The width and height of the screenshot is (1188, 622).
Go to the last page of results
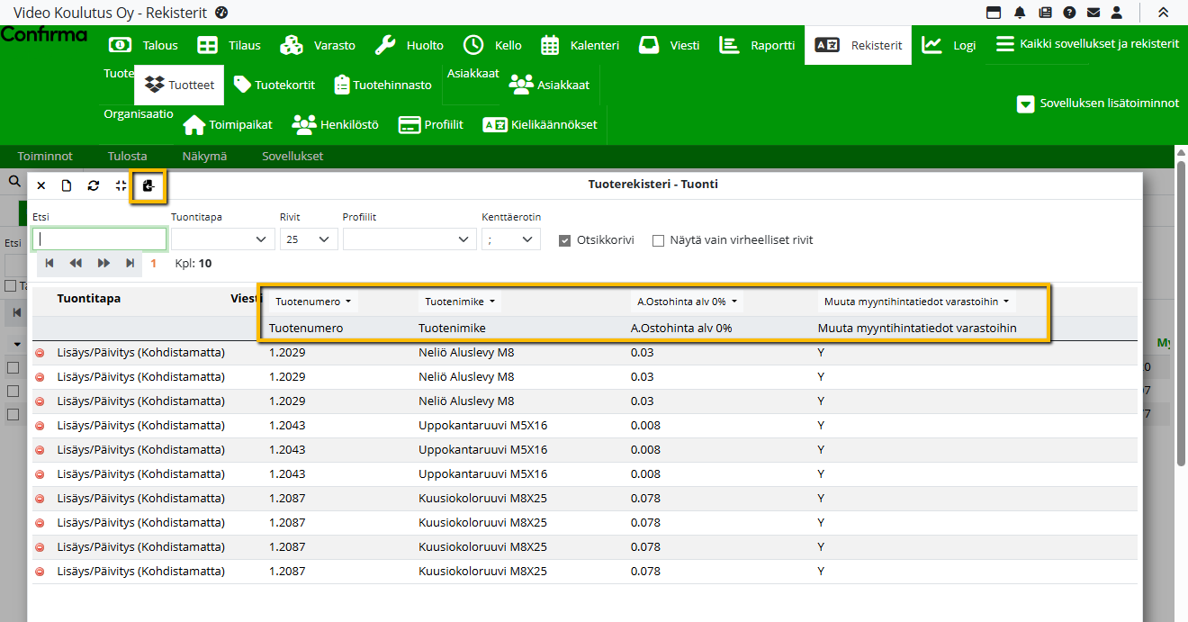[130, 263]
